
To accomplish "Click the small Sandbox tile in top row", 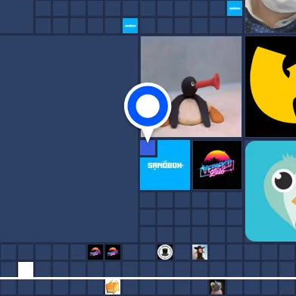I will (x=235, y=8).
